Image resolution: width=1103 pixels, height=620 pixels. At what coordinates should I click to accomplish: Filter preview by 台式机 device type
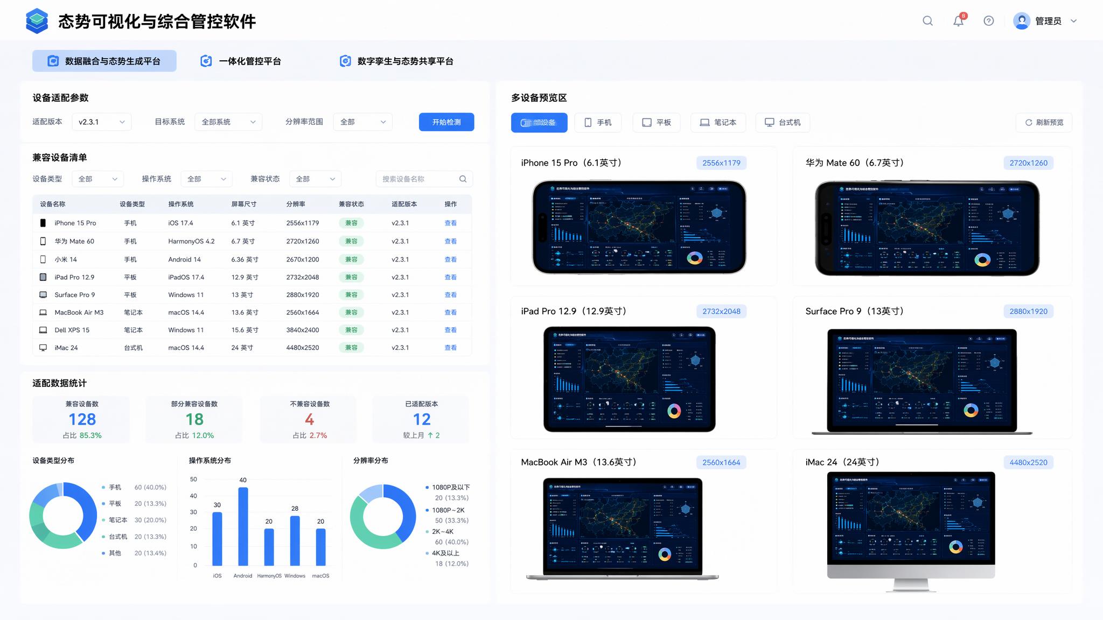point(783,123)
